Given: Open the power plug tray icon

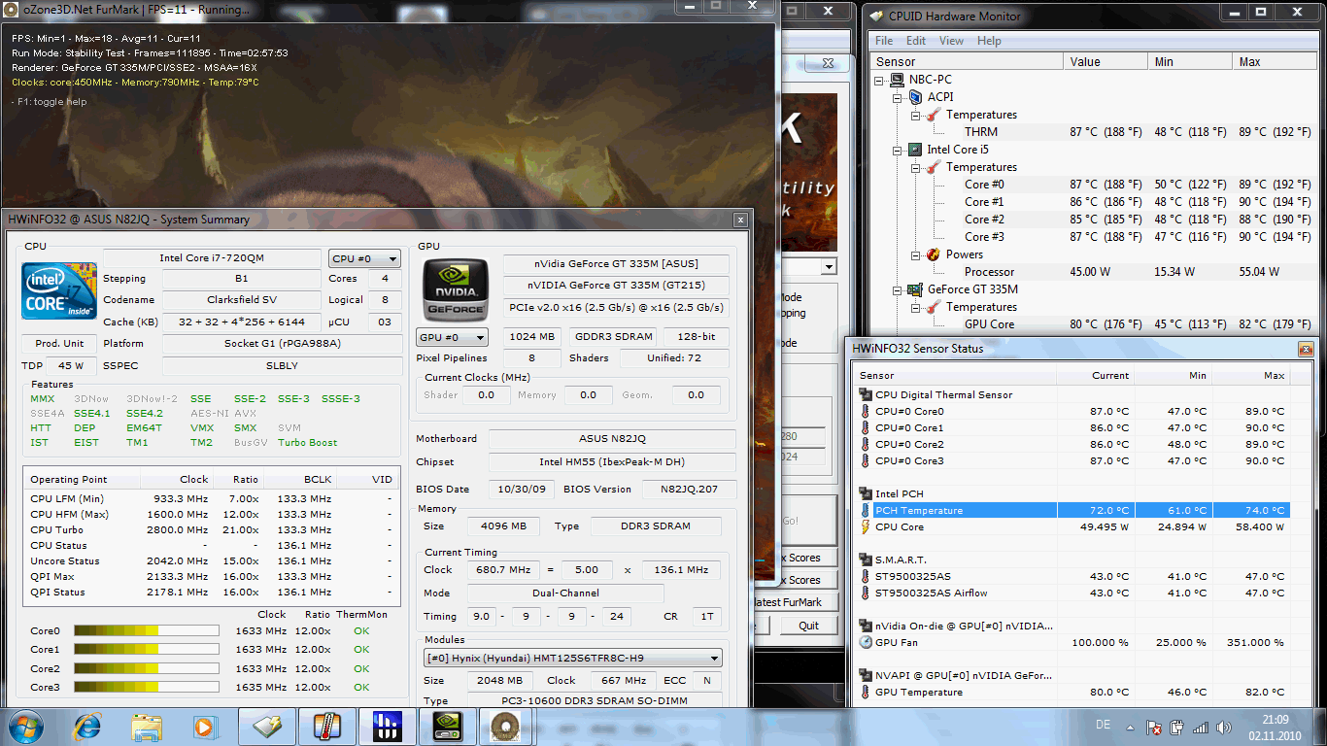Looking at the screenshot, I should click(x=1177, y=727).
